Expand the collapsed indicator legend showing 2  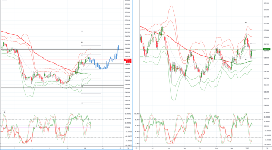[x=4, y=112]
